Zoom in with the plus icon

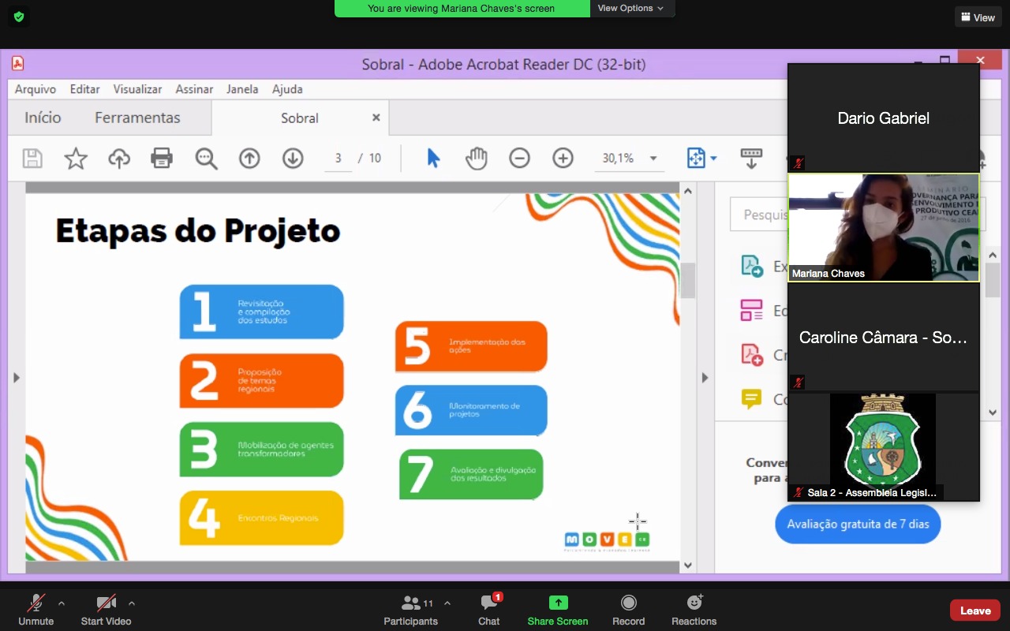563,159
